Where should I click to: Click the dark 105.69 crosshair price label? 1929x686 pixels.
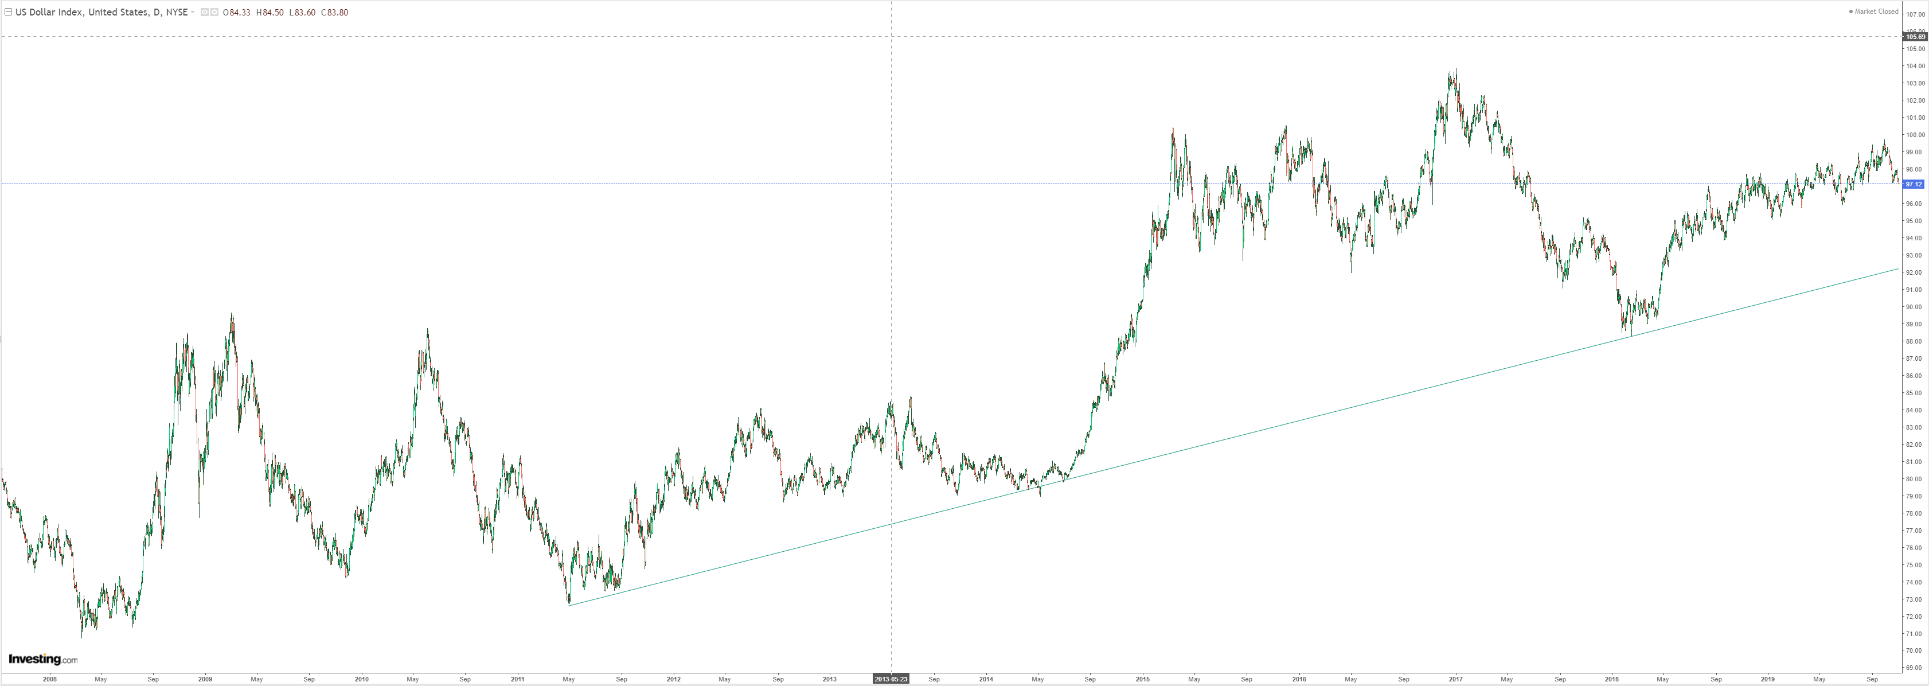point(1915,37)
